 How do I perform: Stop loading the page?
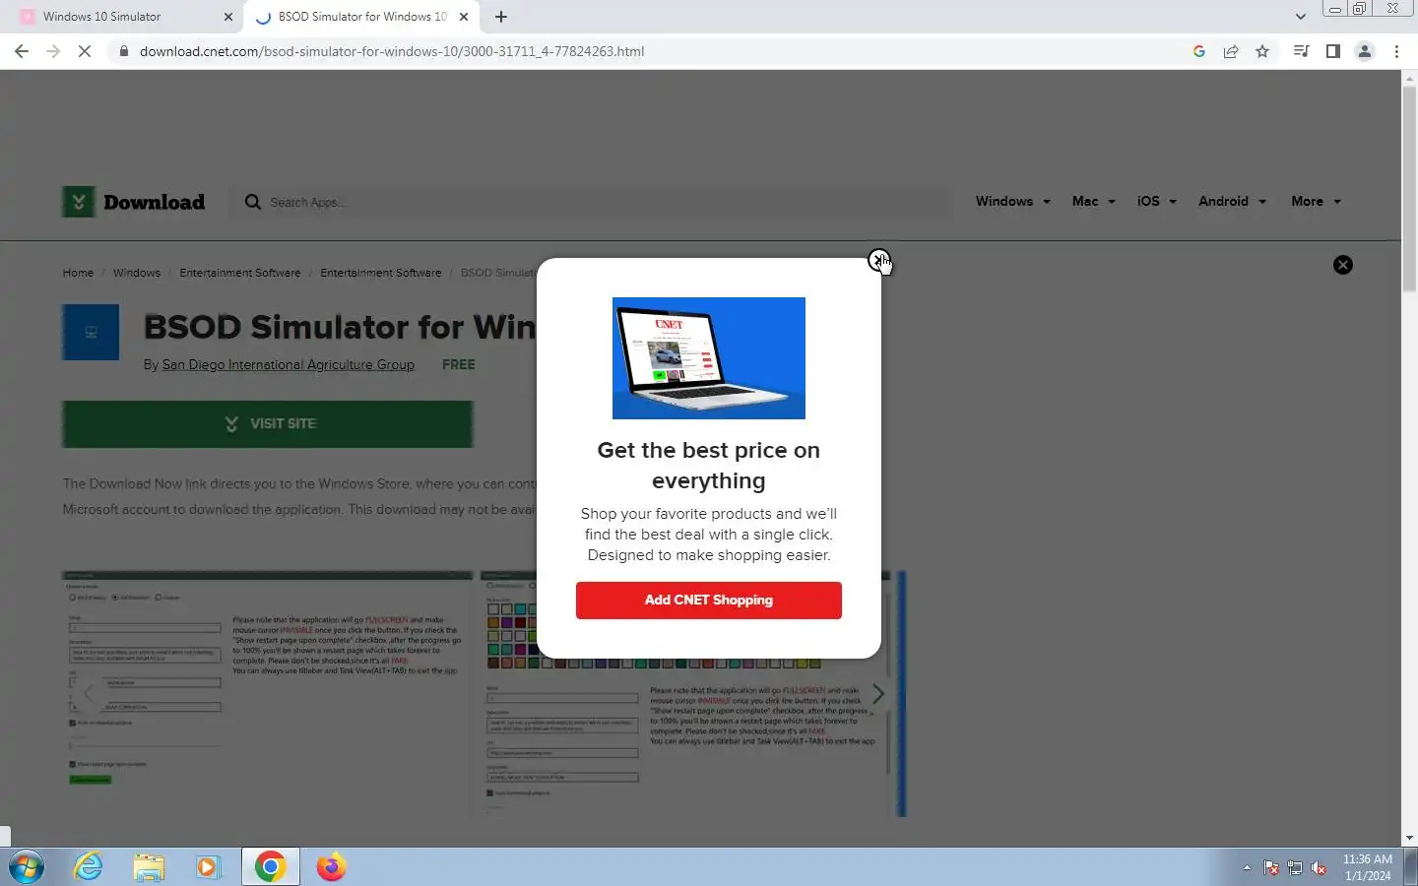(85, 51)
